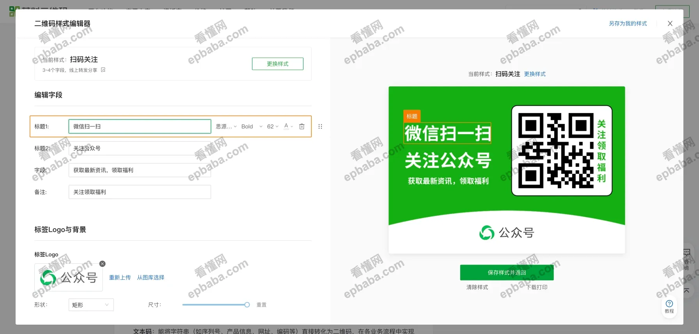Viewport: 699px width, 334px height.
Task: Open the Bold font weight dropdown
Action: pyautogui.click(x=252, y=126)
